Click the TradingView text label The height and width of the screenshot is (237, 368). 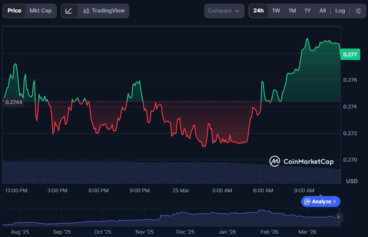click(x=108, y=11)
